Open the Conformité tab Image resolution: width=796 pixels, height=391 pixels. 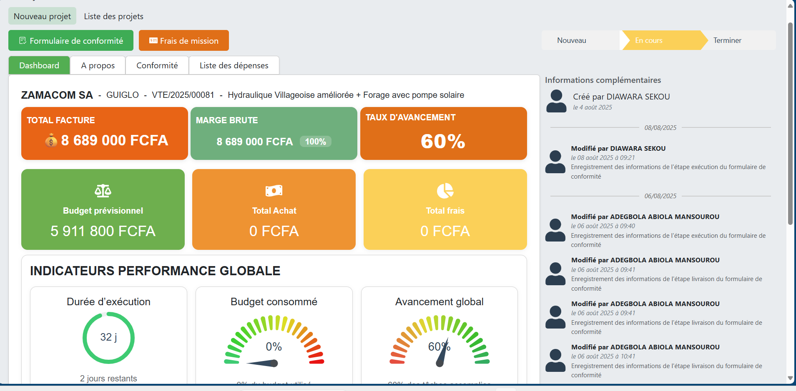157,65
